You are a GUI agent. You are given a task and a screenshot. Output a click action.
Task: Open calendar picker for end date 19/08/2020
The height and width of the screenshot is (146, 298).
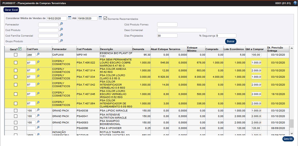coord(100,18)
